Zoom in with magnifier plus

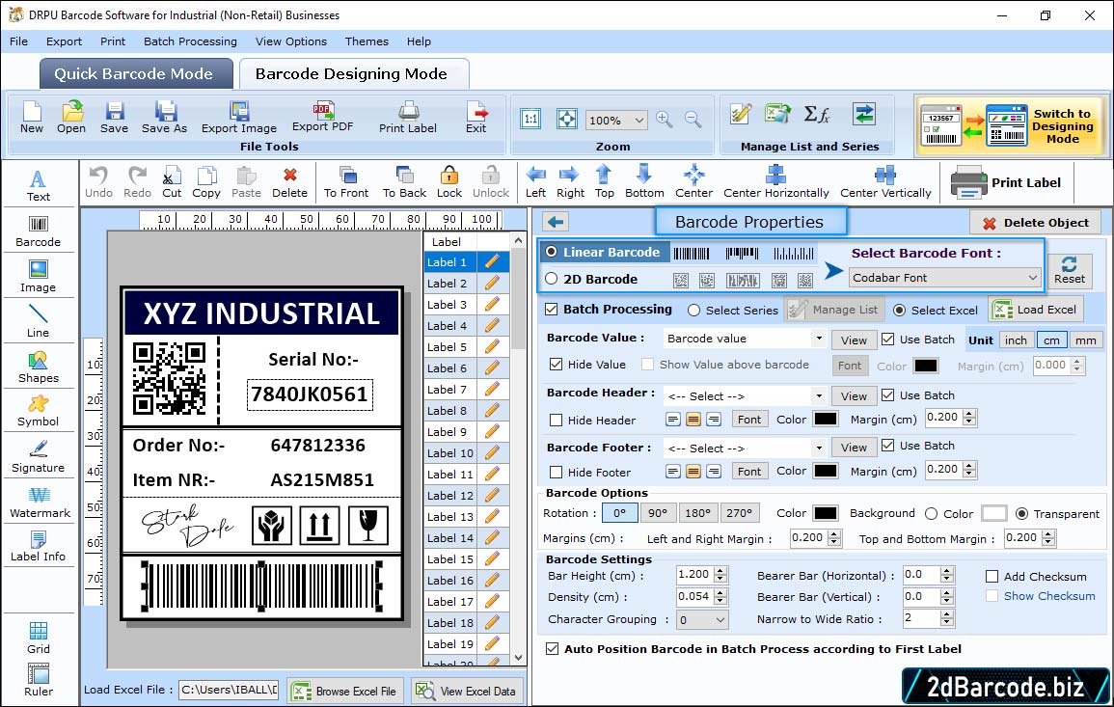pos(665,120)
